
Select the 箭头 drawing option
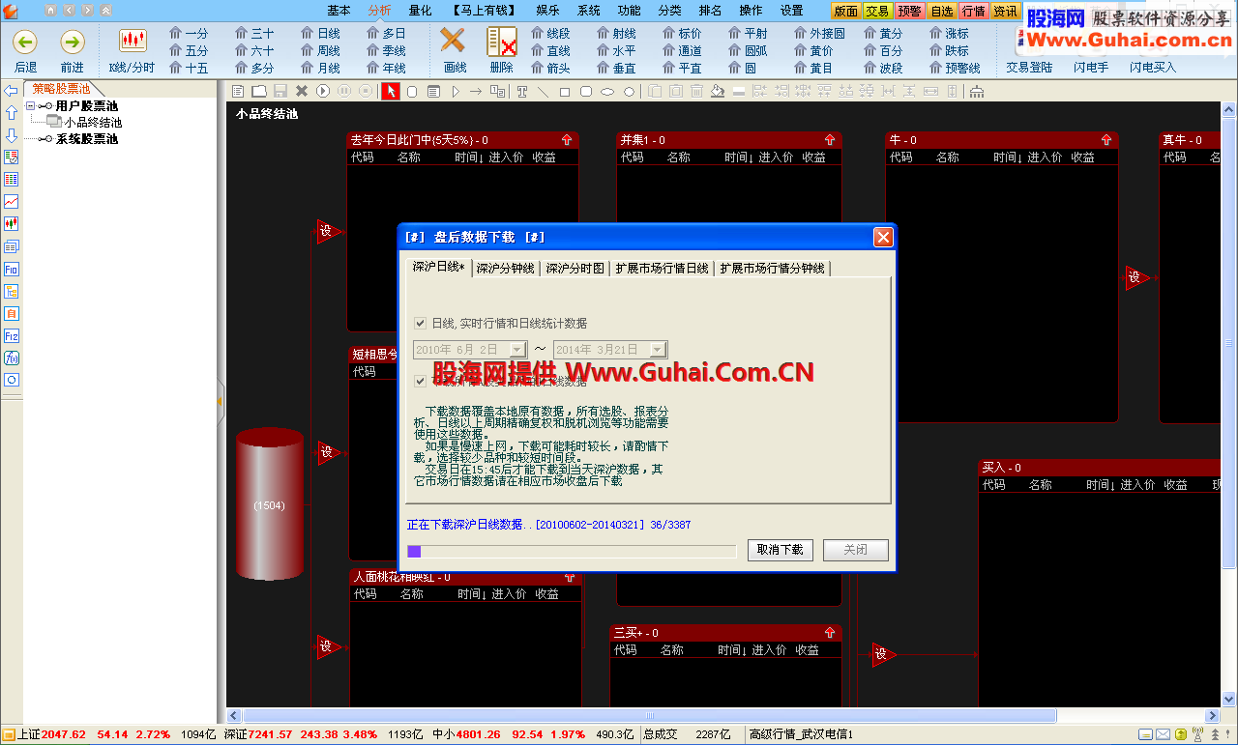coord(550,69)
